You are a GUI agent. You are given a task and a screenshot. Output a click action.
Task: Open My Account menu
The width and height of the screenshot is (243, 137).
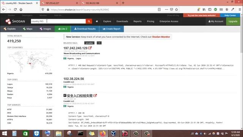click(x=216, y=21)
